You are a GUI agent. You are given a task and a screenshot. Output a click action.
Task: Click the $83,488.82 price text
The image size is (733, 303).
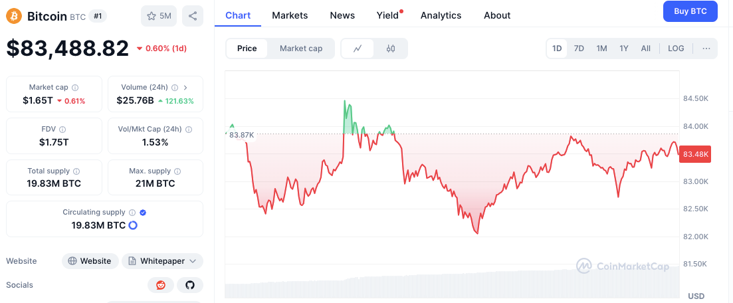[67, 49]
